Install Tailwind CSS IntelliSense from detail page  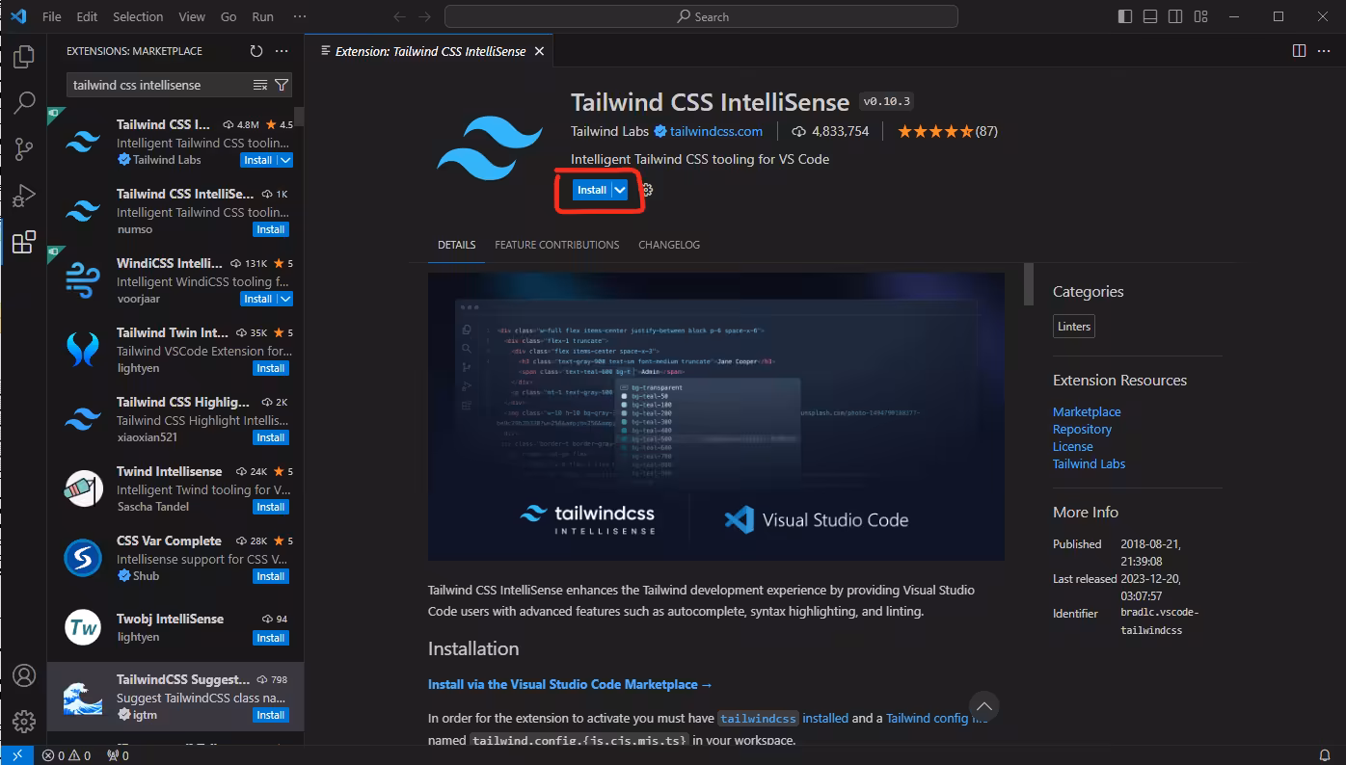click(x=592, y=190)
